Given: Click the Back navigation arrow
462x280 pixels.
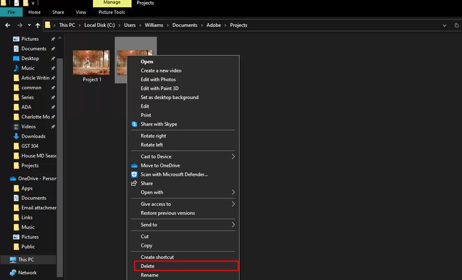Looking at the screenshot, I should [x=8, y=26].
